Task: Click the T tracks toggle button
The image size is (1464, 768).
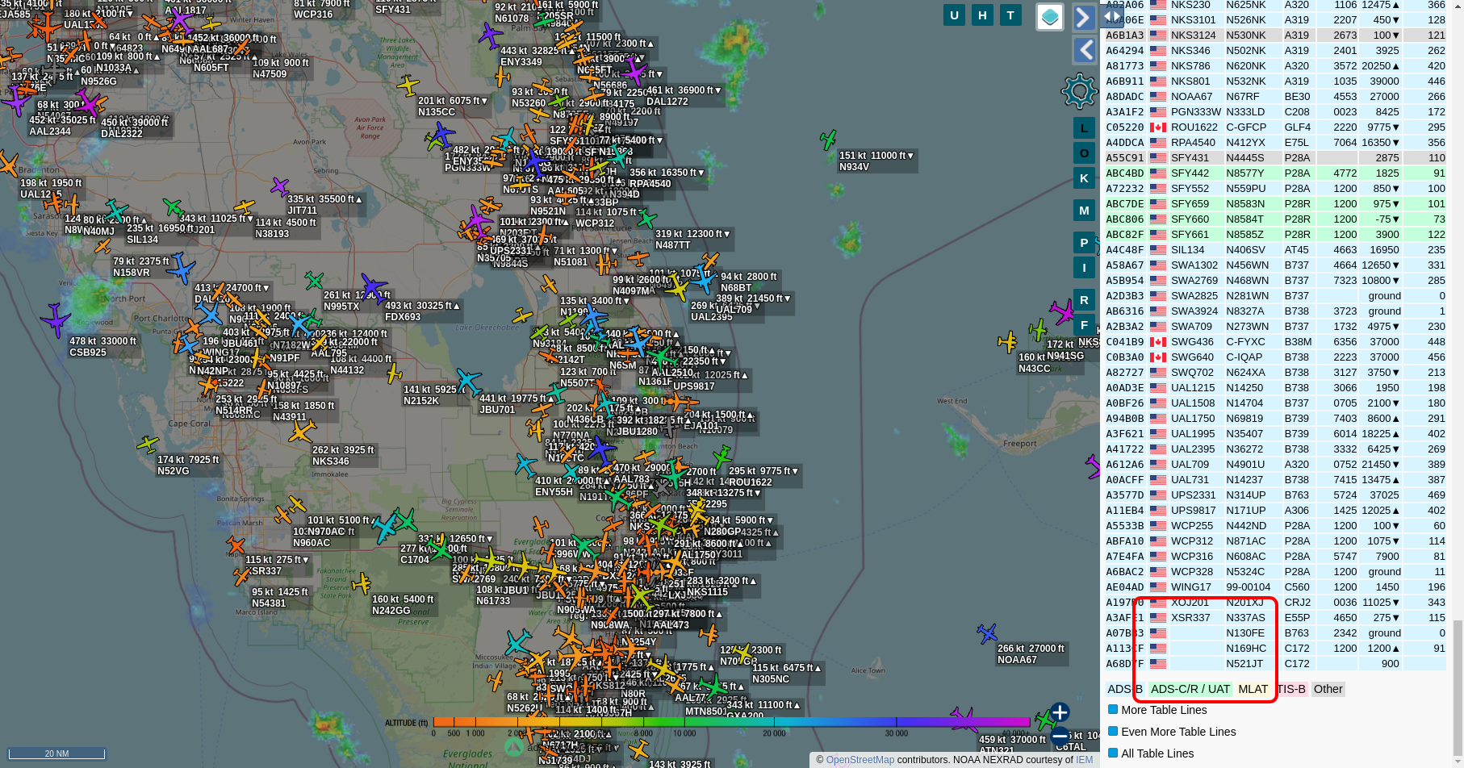Action: [x=1010, y=15]
